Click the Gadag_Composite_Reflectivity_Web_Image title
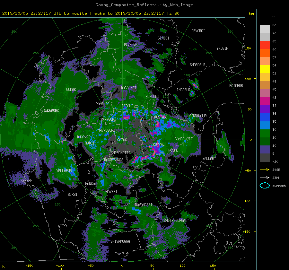289x270 pixels. (x=144, y=5)
